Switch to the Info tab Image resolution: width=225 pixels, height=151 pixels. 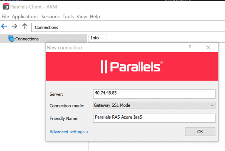[x=97, y=38]
